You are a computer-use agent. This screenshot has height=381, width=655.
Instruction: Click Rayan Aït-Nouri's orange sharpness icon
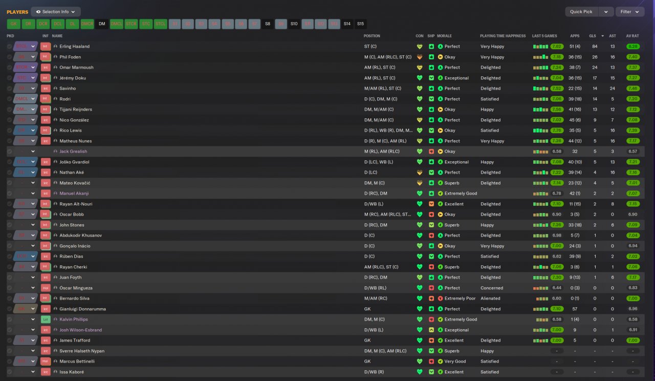[x=431, y=204]
